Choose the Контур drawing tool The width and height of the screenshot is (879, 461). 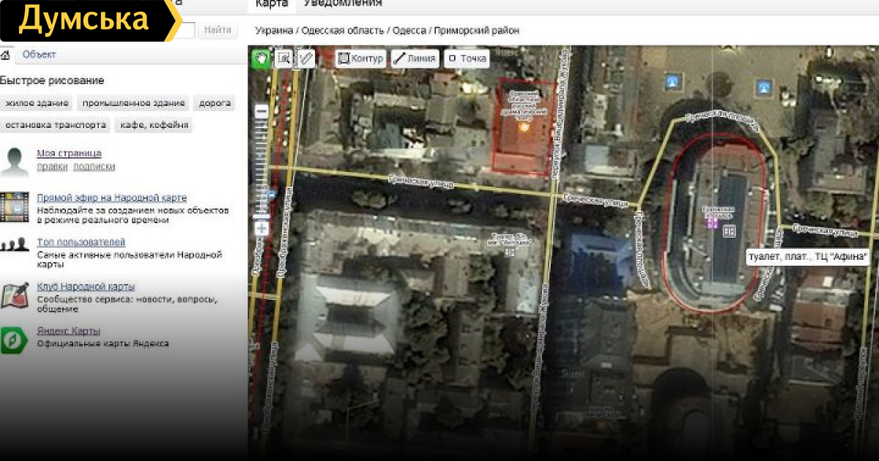click(361, 59)
